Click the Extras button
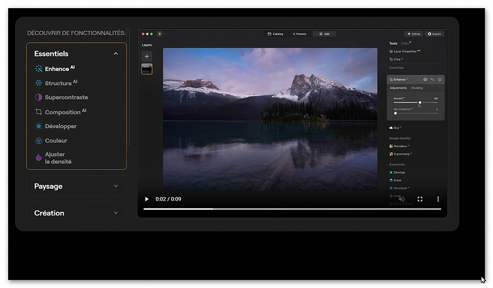The width and height of the screenshot is (493, 288). click(x=414, y=34)
